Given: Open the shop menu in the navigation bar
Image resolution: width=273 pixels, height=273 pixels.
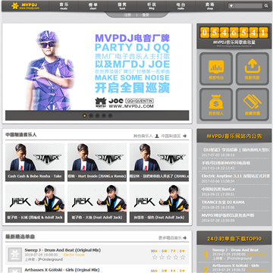Looking at the screenshot, I should pos(210,6).
